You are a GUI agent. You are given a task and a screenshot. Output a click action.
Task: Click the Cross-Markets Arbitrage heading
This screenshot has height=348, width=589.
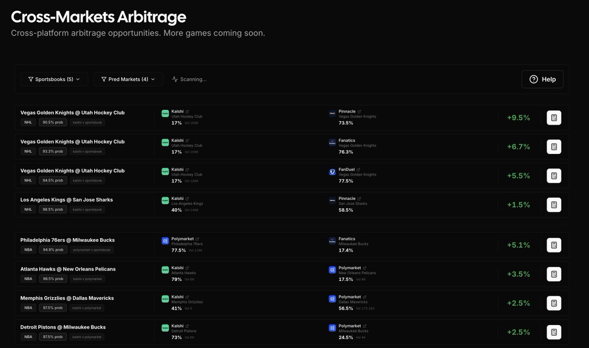99,17
